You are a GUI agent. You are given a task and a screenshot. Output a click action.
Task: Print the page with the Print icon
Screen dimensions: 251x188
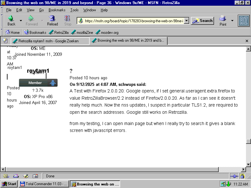[223, 21]
